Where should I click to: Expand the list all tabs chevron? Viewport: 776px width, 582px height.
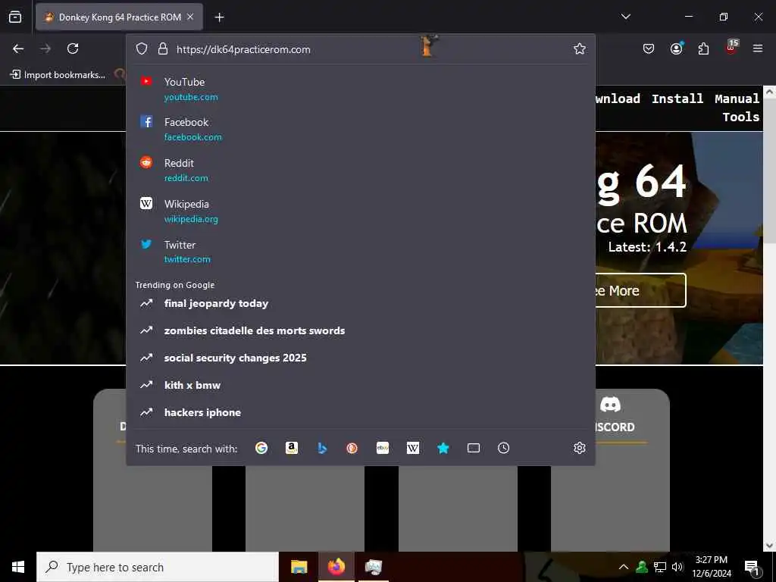pos(625,17)
